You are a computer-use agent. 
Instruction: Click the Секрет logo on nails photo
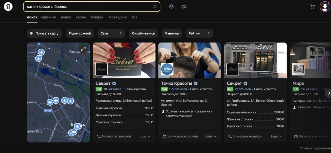[101, 69]
